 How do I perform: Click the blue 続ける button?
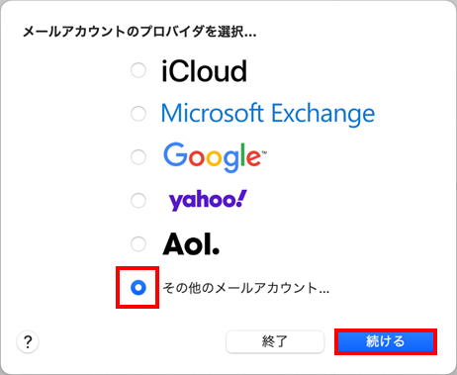click(x=386, y=341)
